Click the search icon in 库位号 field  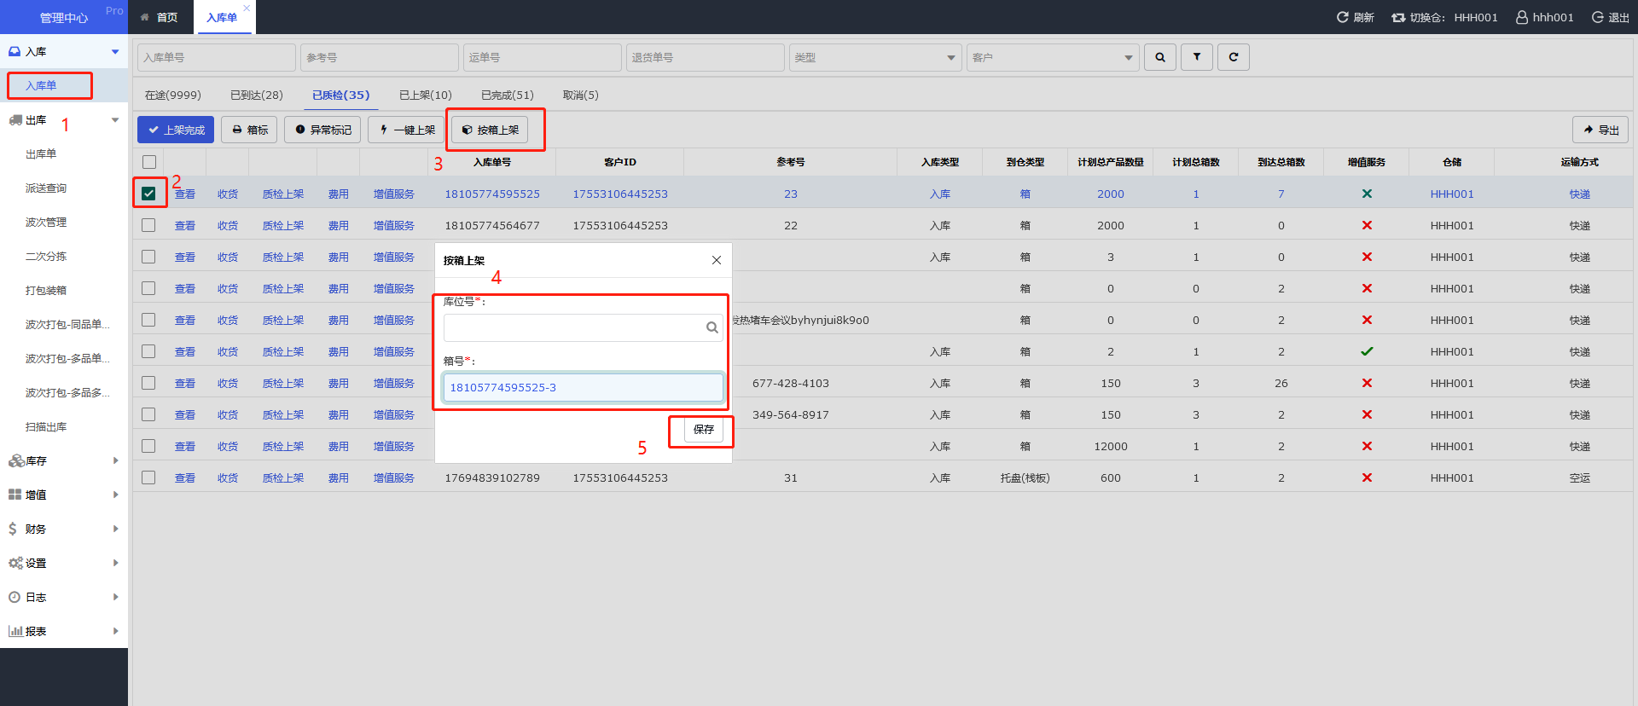(x=712, y=327)
